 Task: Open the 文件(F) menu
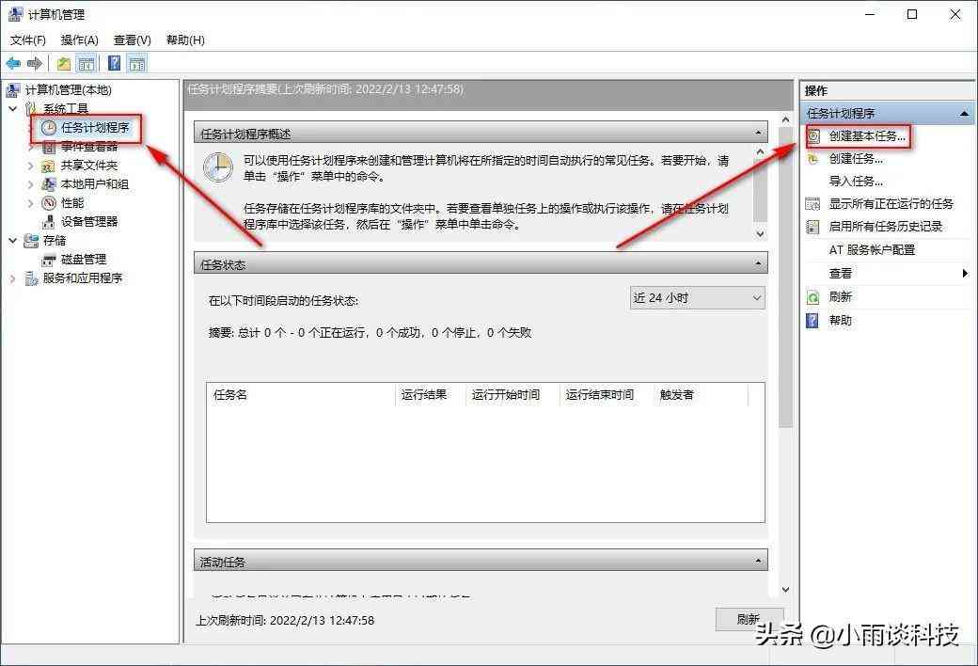click(x=28, y=40)
